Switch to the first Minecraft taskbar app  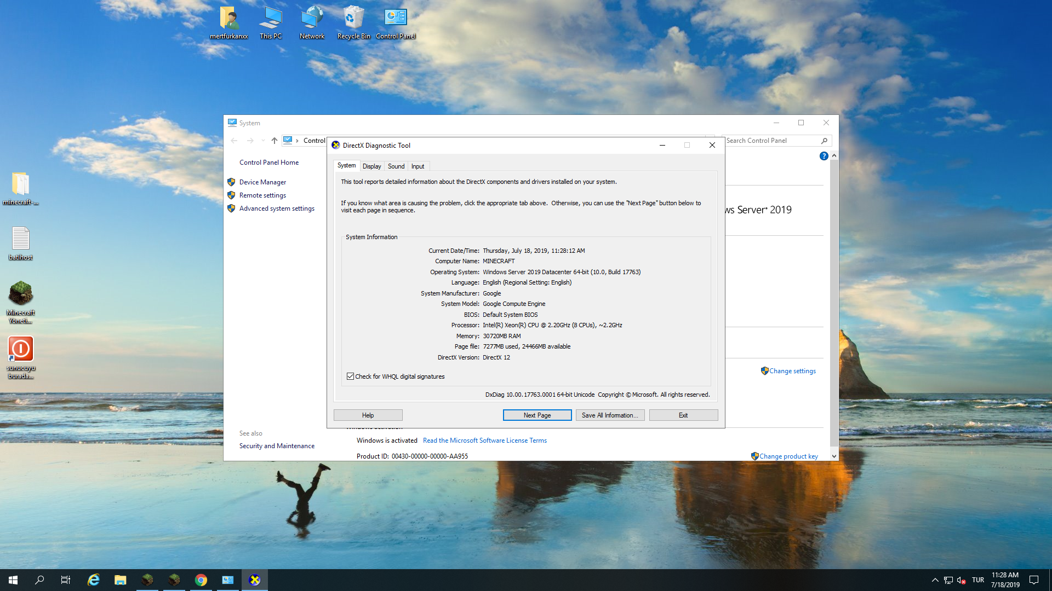[x=147, y=580]
